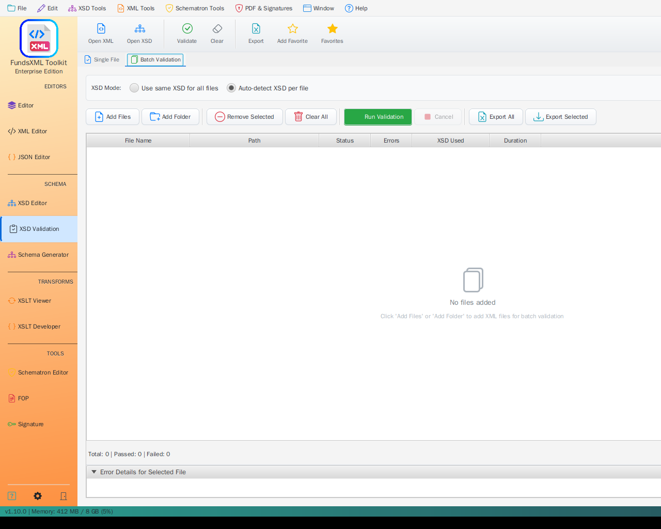661x529 pixels.
Task: Collapse the Error Details for Selected File section
Action: pyautogui.click(x=94, y=472)
